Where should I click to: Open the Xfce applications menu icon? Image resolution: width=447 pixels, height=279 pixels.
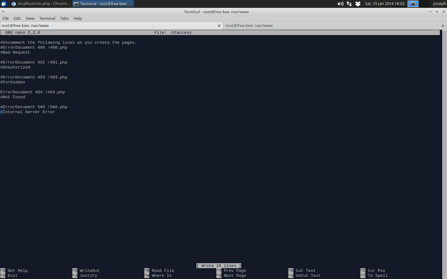4,3
